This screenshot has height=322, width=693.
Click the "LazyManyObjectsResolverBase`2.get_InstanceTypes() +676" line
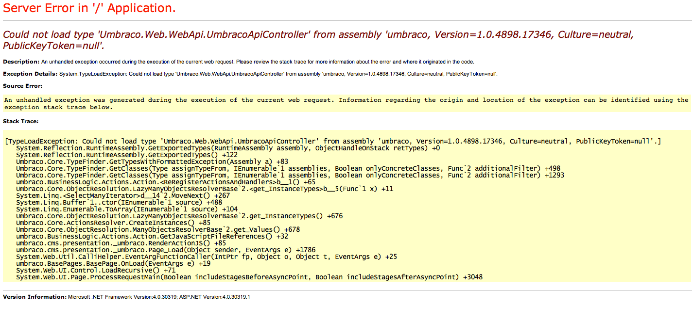[x=179, y=216]
